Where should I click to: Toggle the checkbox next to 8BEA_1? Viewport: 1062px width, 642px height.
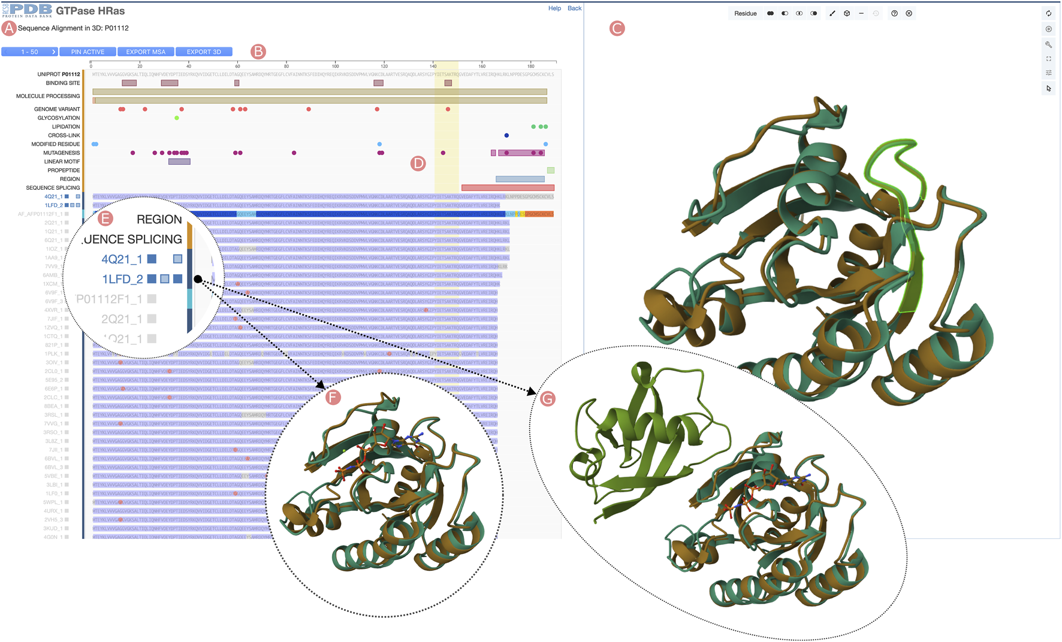click(67, 406)
